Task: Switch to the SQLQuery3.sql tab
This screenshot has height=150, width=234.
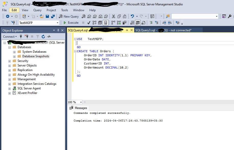Action: pyautogui.click(x=145, y=30)
